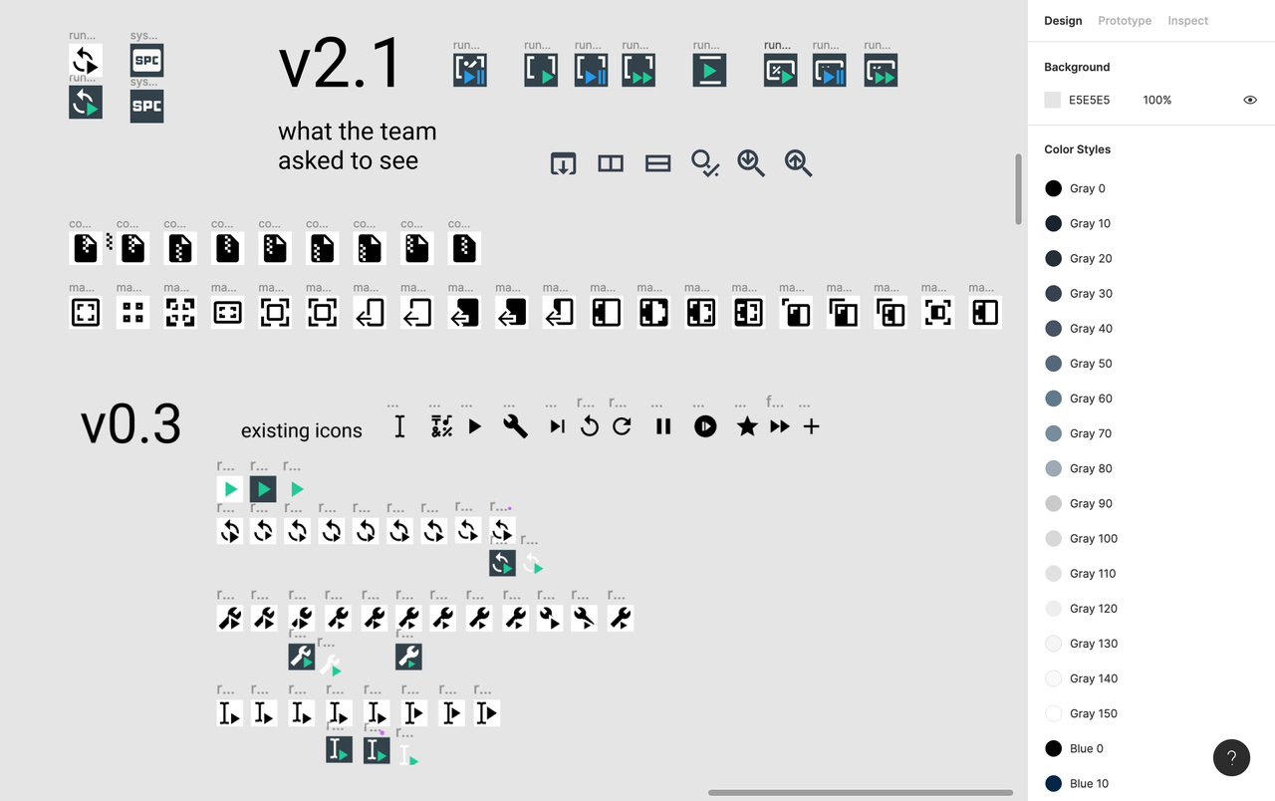
Task: Select the wrench icon in existing icons row
Action: point(515,426)
